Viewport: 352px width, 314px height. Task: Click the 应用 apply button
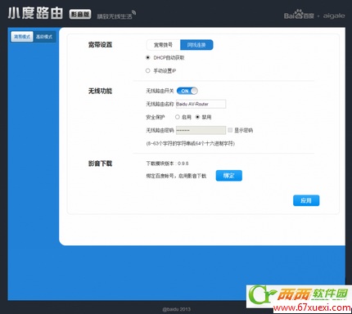click(x=306, y=200)
